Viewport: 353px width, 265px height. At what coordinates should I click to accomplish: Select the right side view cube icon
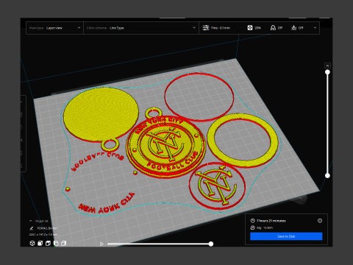(x=64, y=243)
